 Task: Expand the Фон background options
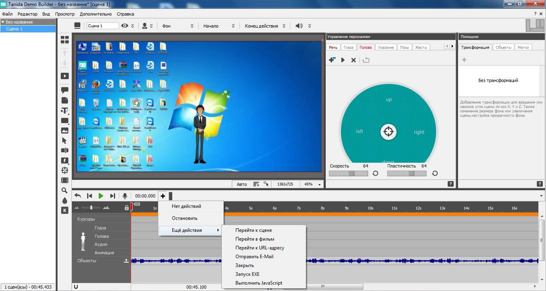click(192, 26)
